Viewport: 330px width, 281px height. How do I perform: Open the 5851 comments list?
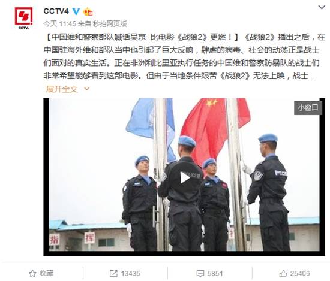(215, 273)
